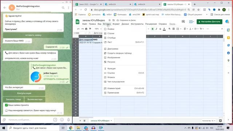Open the present/meeting dropdown button

[x=191, y=22]
